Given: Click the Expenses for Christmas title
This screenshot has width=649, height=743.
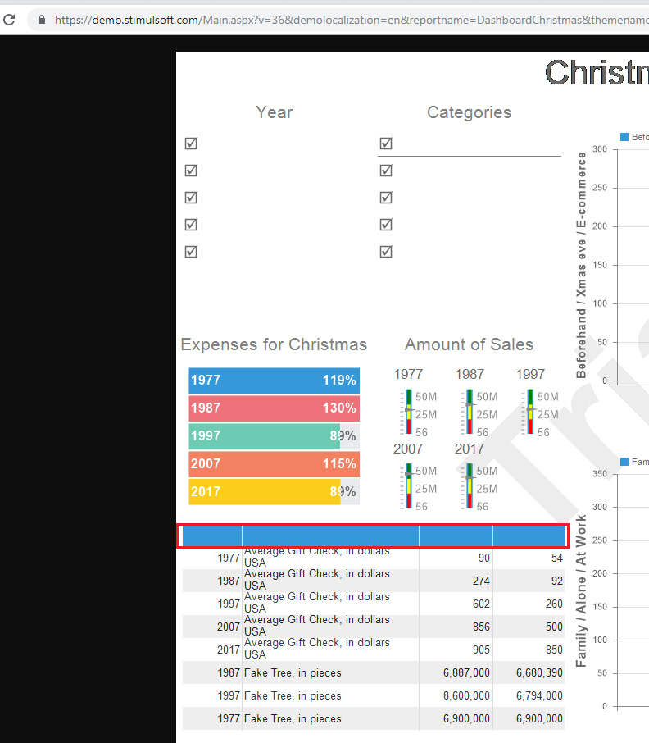Looking at the screenshot, I should point(274,344).
